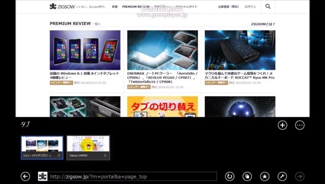325x184 pixels.
Task: Open the ENERMAX notebook cooler image
Action: click(x=162, y=50)
